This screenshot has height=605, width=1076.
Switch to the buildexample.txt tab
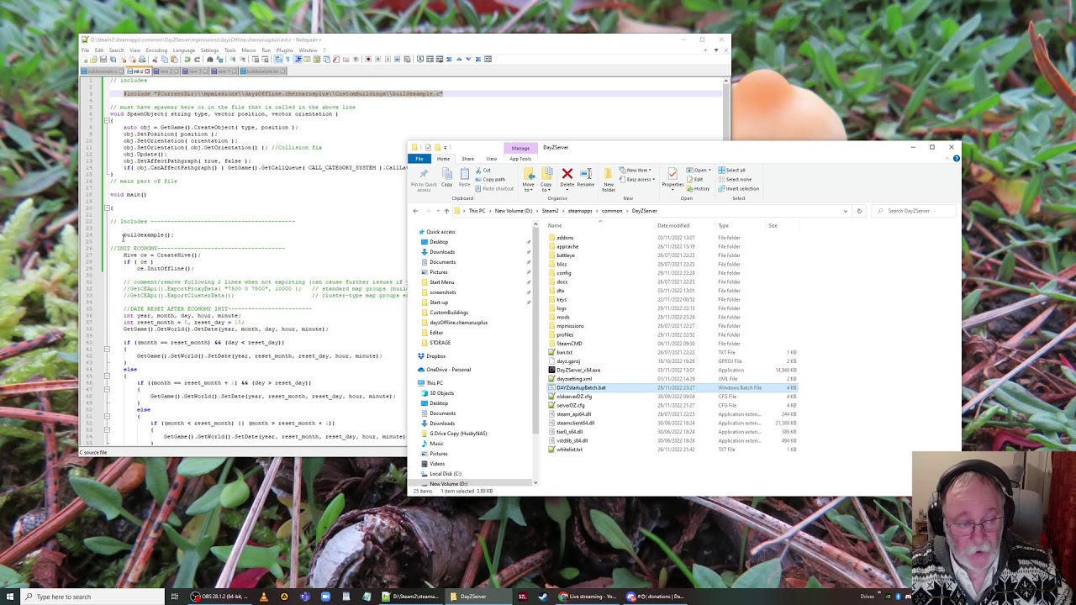point(263,71)
